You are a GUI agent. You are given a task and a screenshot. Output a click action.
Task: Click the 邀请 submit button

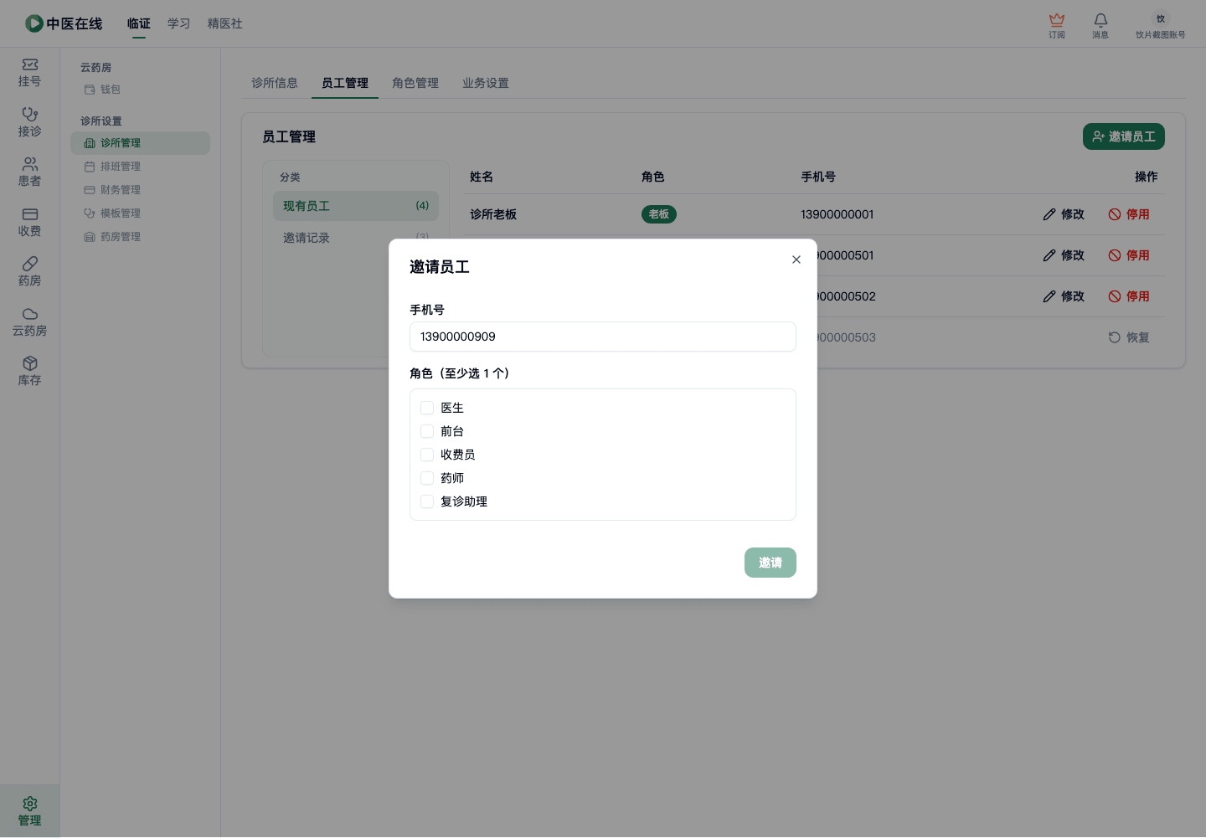tap(770, 563)
